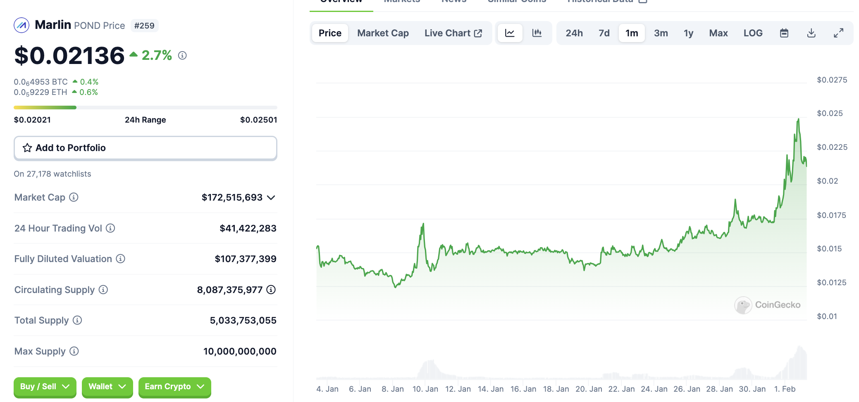Expand the chart to fullscreen
859x402 pixels.
click(x=838, y=33)
